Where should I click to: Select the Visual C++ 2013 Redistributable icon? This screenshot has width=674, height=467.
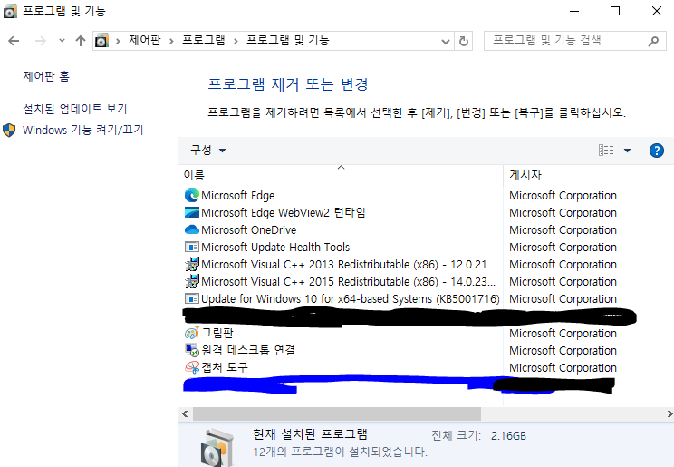pyautogui.click(x=192, y=264)
